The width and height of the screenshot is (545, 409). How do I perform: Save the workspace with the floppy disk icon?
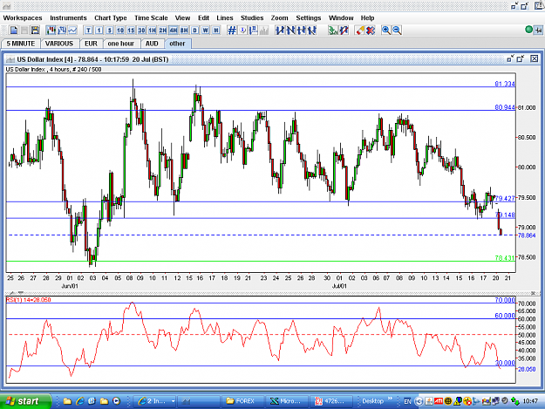[35, 31]
